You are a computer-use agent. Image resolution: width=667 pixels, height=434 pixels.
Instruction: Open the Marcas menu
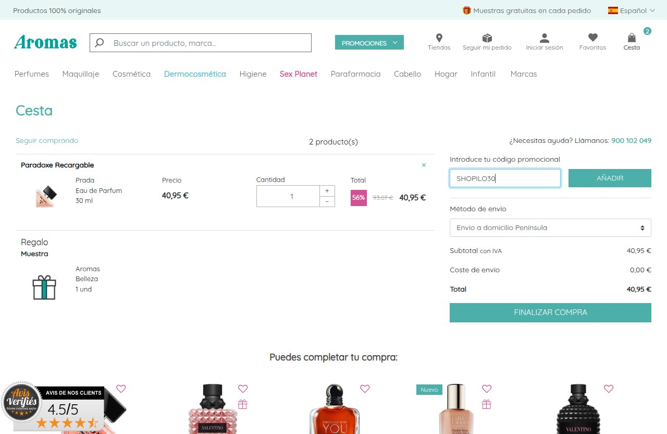pyautogui.click(x=524, y=74)
